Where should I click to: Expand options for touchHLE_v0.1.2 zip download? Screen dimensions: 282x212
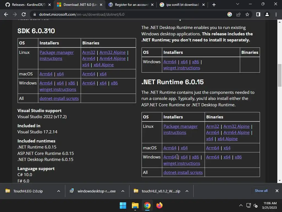pos(187,191)
